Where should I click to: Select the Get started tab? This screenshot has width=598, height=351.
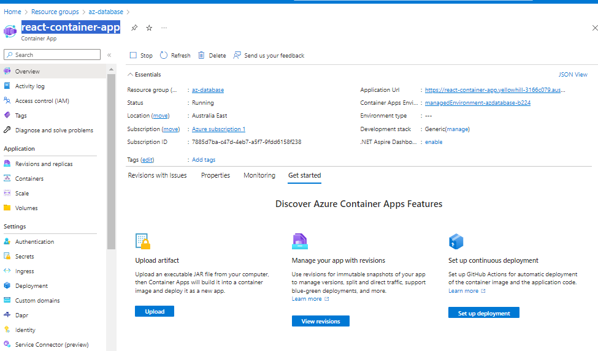(x=304, y=175)
